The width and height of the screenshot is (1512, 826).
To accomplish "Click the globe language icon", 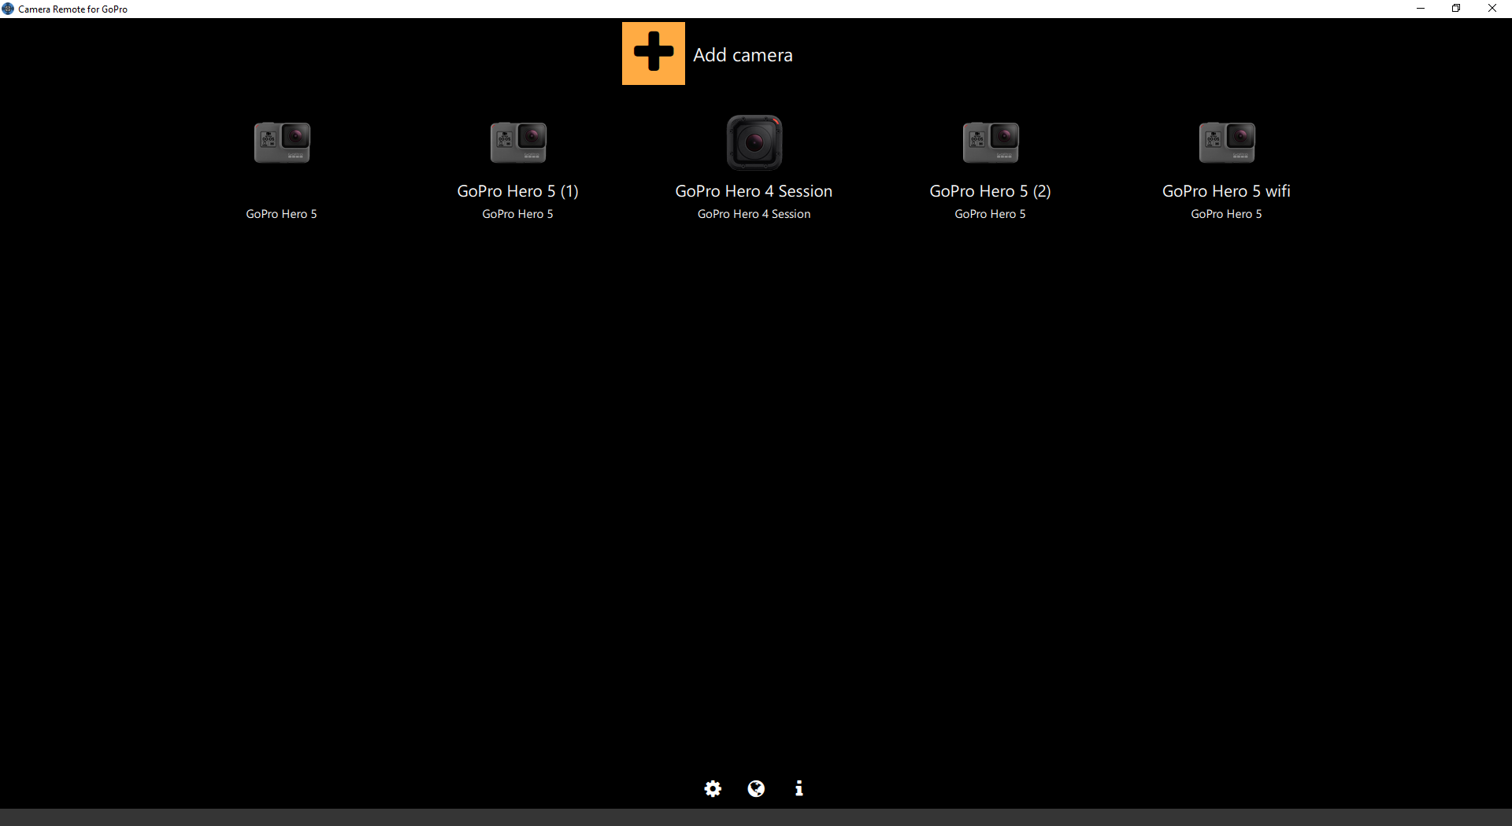I will [x=756, y=789].
